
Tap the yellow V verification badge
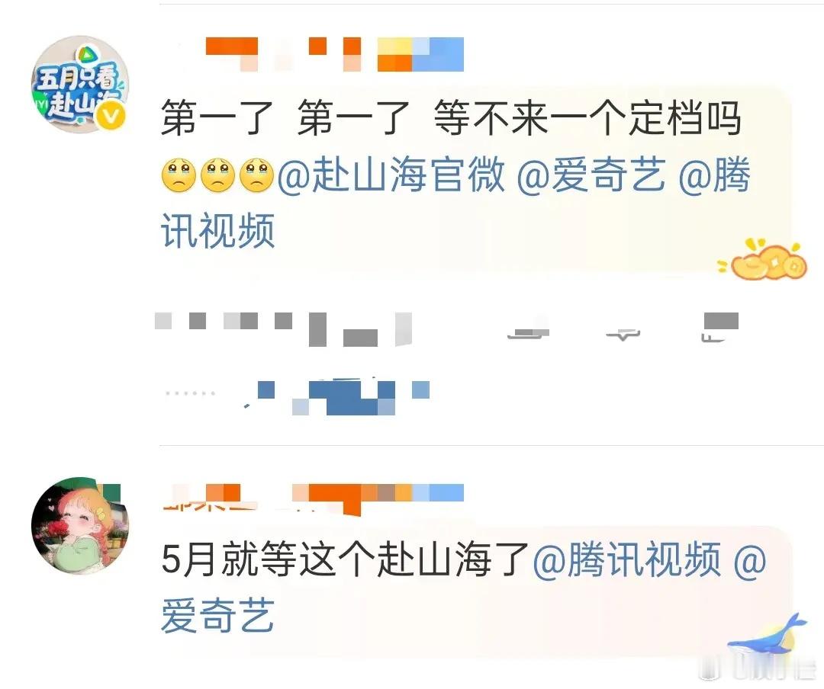[111, 116]
